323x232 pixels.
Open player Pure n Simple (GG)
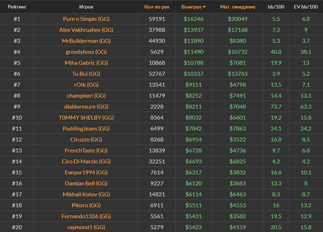click(x=86, y=19)
